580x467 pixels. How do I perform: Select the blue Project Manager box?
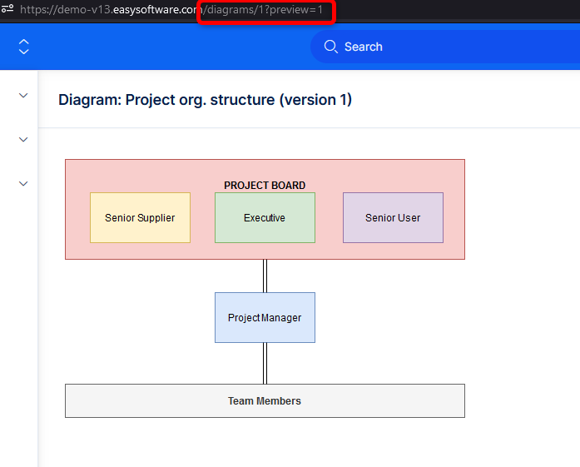coord(265,318)
